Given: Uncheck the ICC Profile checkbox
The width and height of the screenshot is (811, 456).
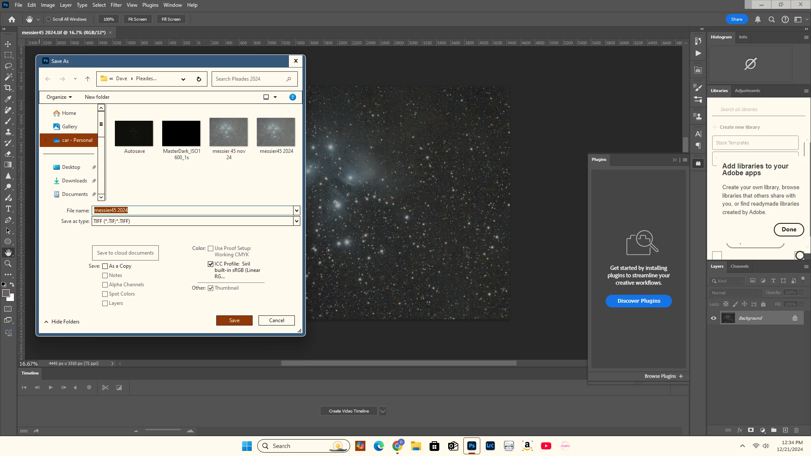Looking at the screenshot, I should click(x=210, y=264).
